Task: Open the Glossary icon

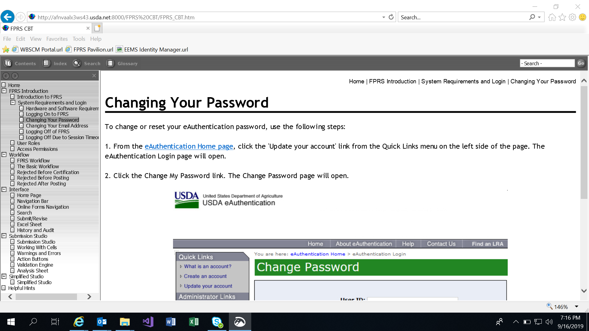Action: click(110, 63)
